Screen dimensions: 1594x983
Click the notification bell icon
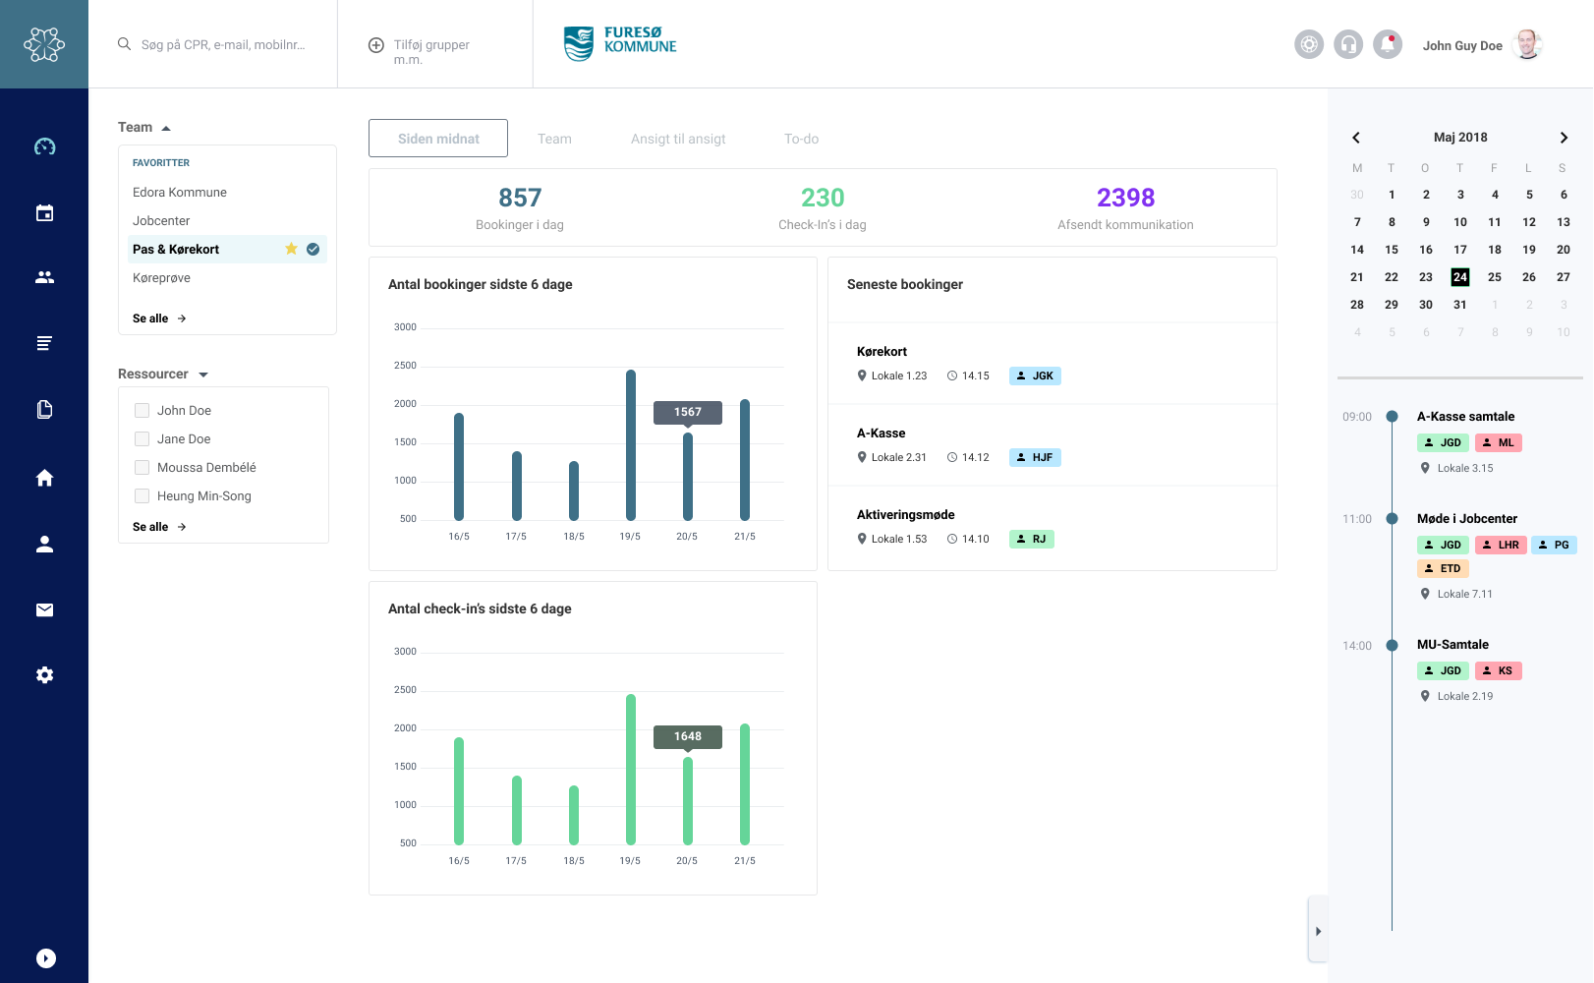point(1388,44)
